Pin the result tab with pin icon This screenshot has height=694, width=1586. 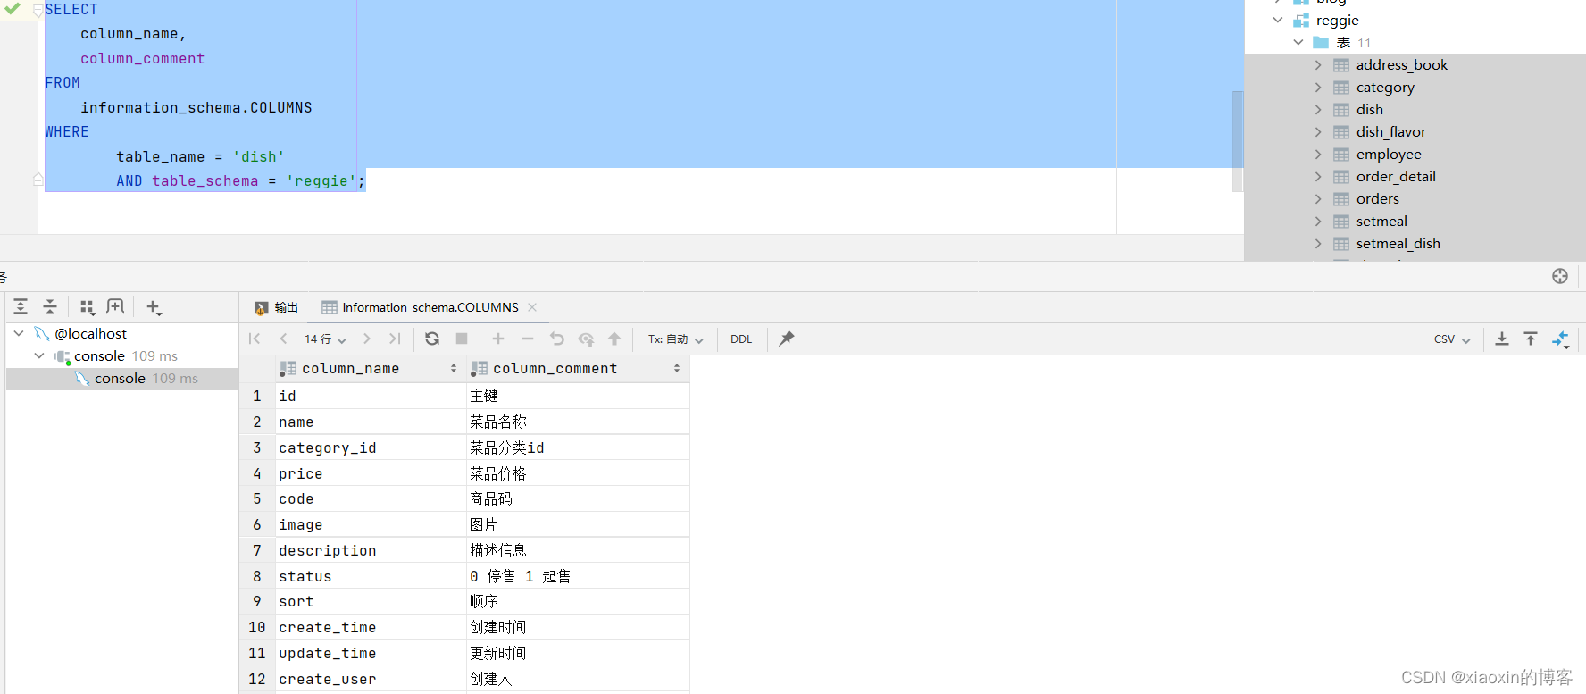(786, 339)
